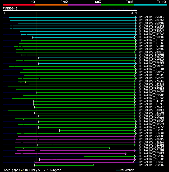This screenshot has width=169, height=172.
Task: Select the UniRef100_Q8S6P7 label
Action: [152, 139]
